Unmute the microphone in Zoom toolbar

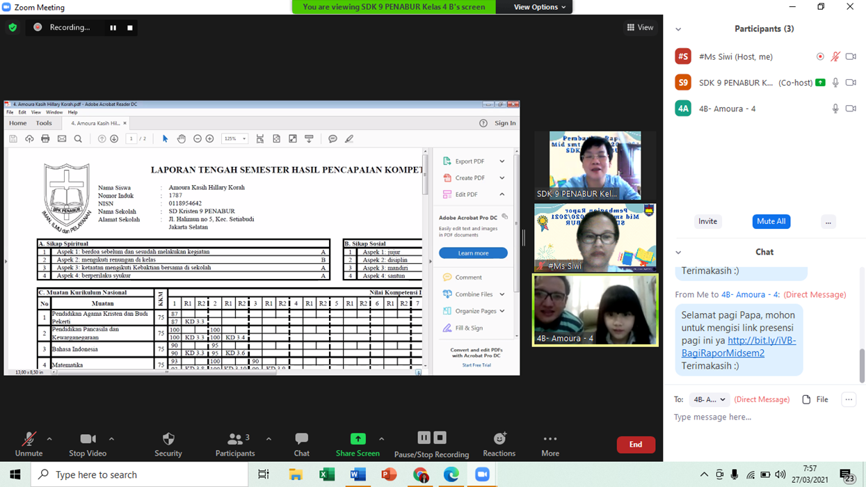[29, 445]
